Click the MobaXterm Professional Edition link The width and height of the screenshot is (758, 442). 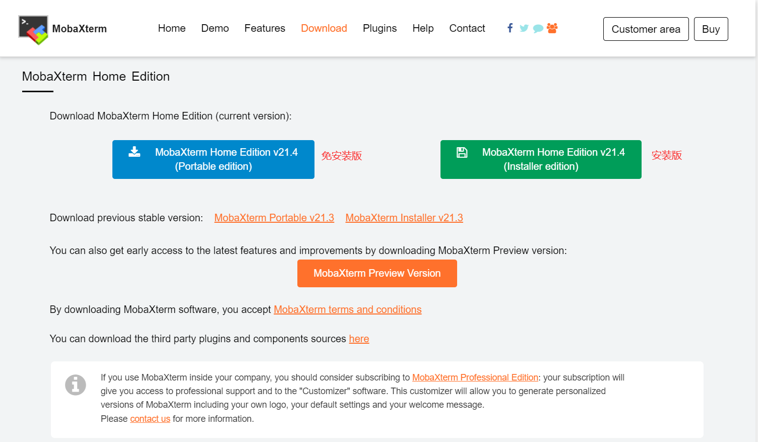[475, 377]
